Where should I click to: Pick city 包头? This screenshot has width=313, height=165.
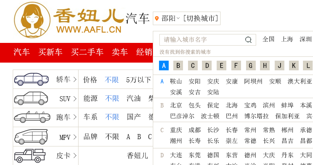pos(195,105)
